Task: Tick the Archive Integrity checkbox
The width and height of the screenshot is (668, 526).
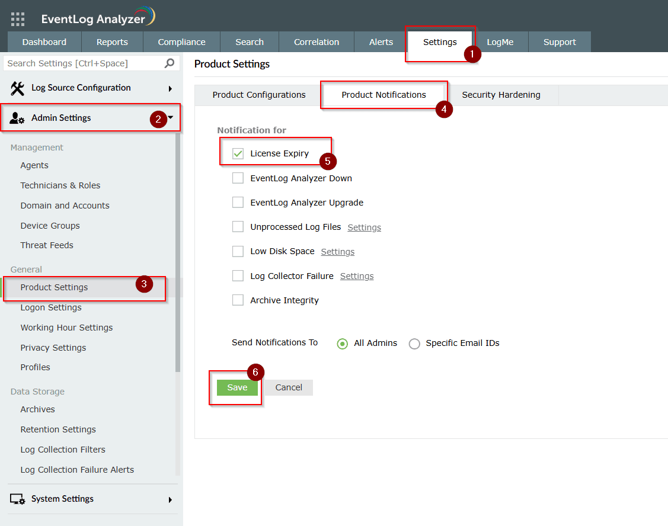Action: point(238,300)
